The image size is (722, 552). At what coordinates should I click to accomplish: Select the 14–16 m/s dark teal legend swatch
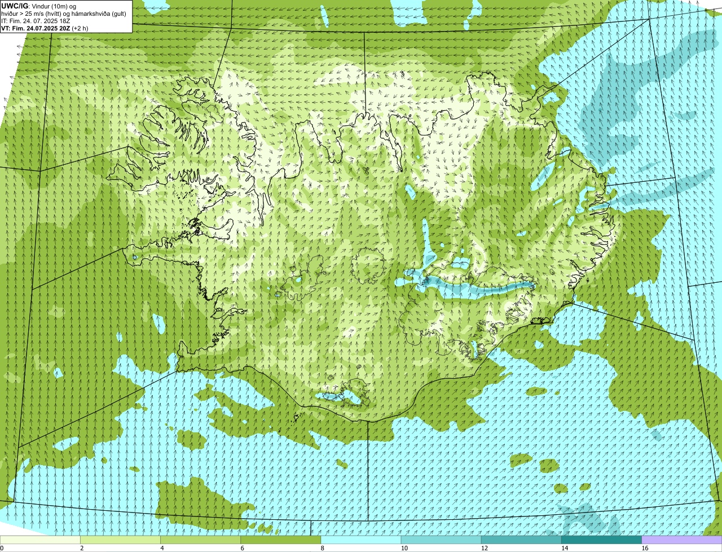pos(602,540)
